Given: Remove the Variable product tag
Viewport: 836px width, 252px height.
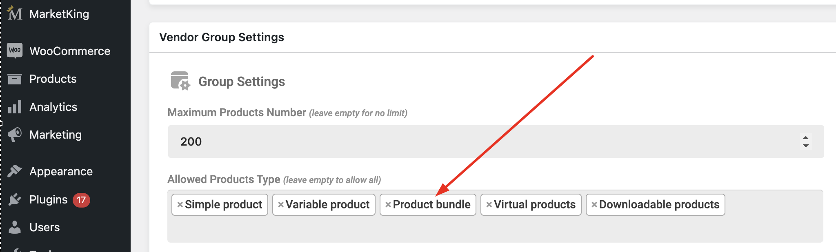Looking at the screenshot, I should 281,205.
